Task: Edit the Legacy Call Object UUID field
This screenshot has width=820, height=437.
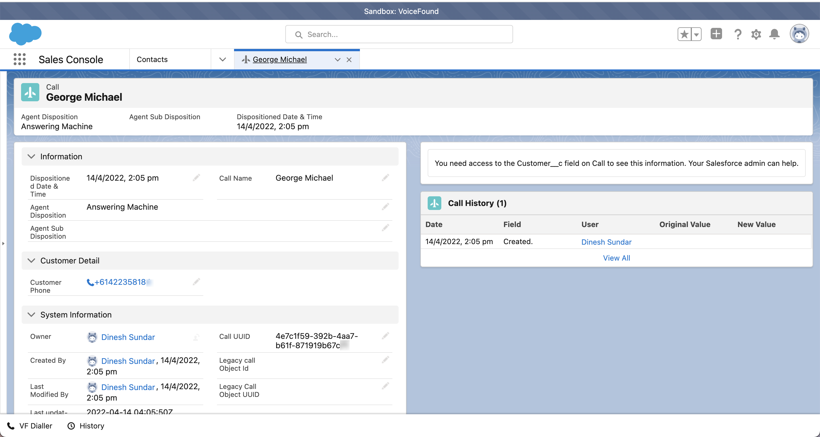Action: [386, 386]
